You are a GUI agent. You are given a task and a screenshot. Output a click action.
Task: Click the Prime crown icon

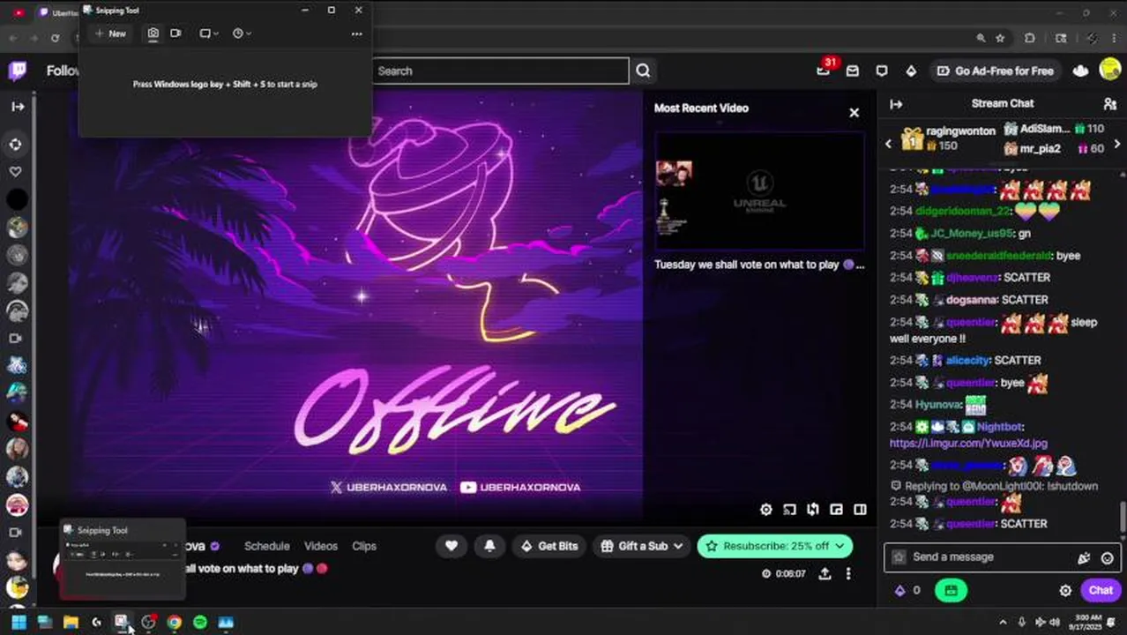(x=1081, y=71)
